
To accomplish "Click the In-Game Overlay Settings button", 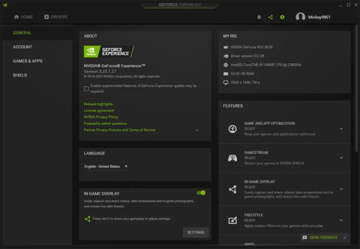I will point(195,232).
